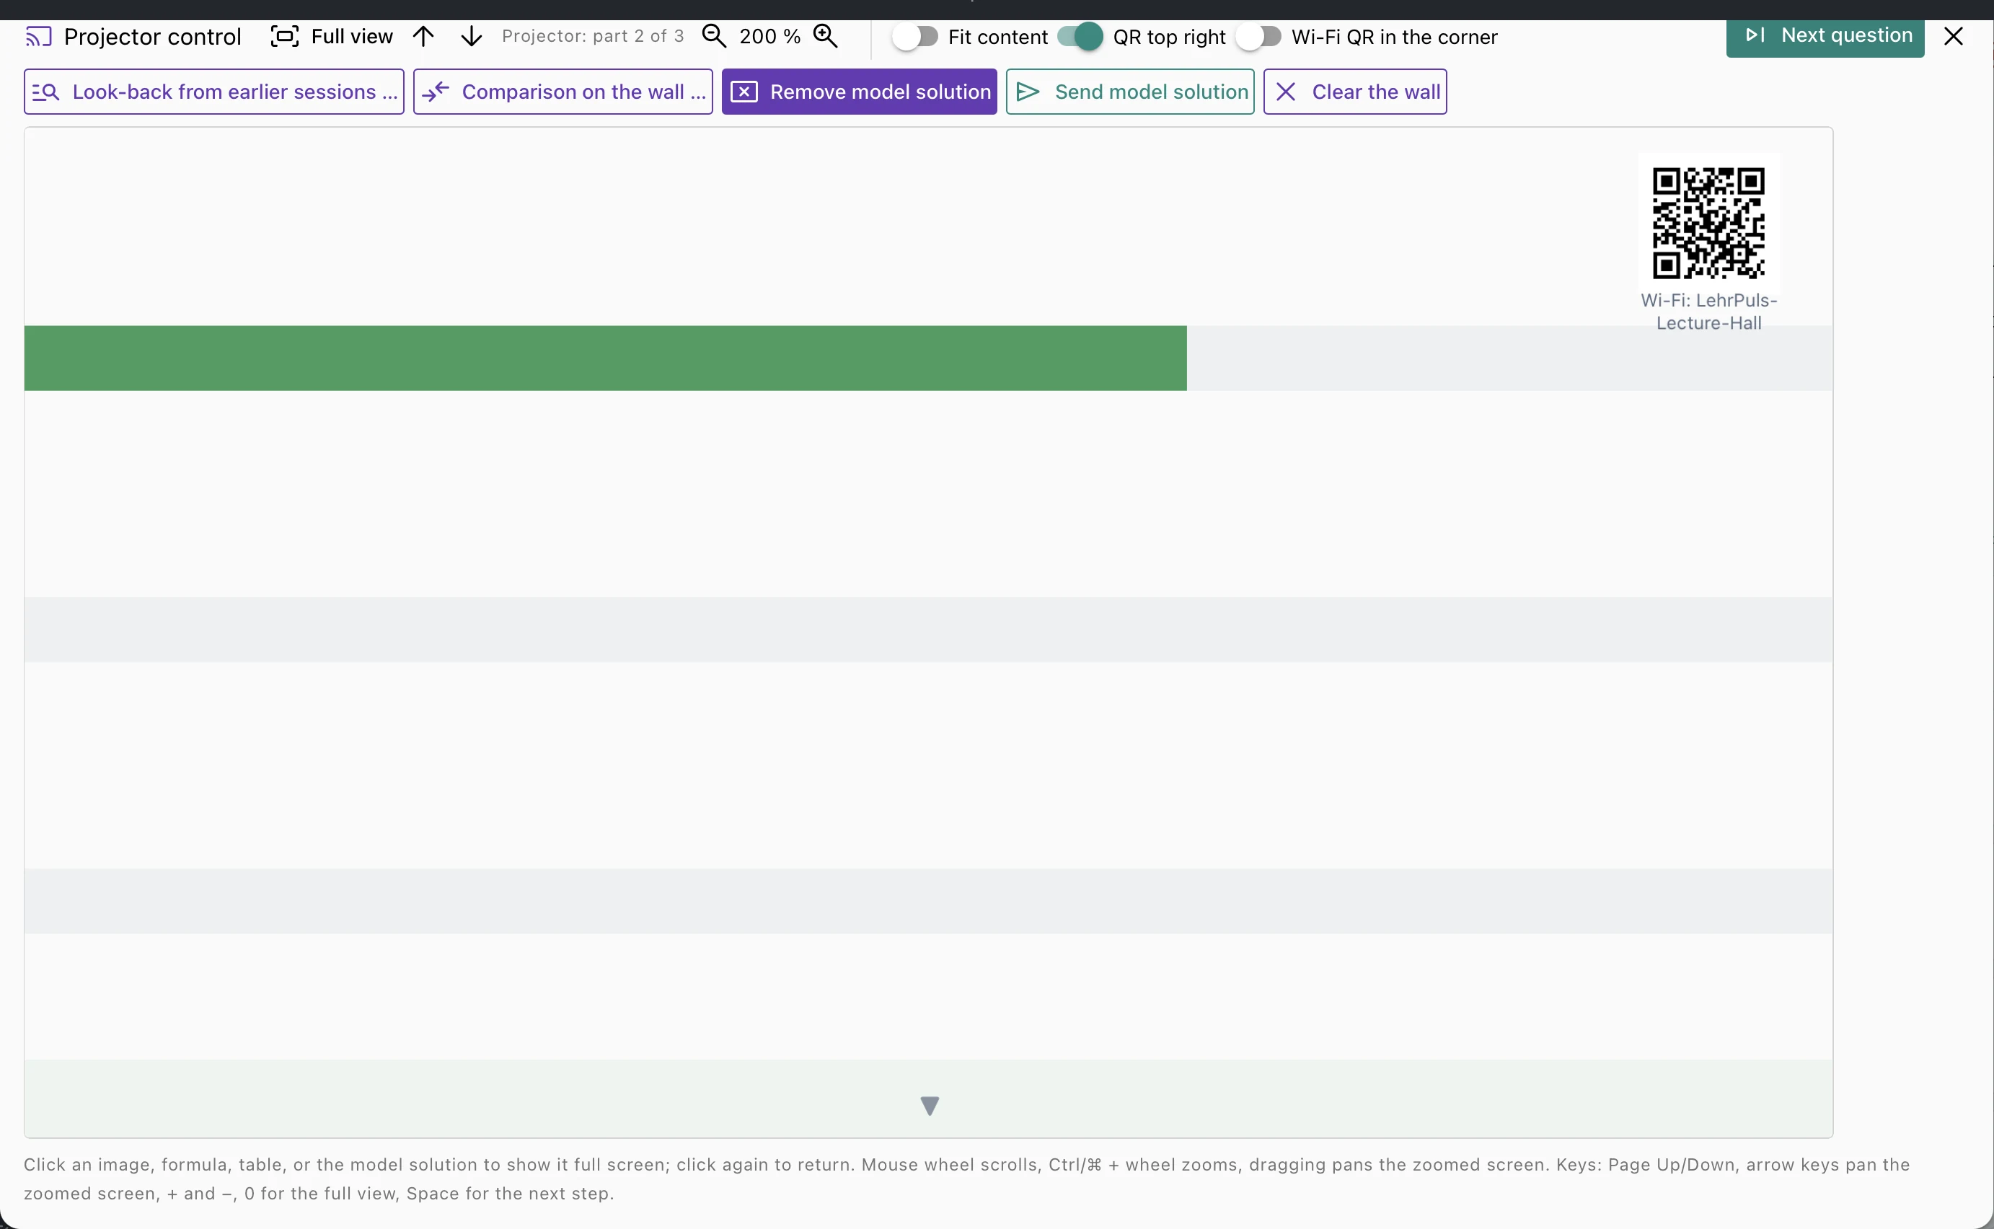Enable the Fit content switch
The height and width of the screenshot is (1229, 1994).
tap(915, 37)
